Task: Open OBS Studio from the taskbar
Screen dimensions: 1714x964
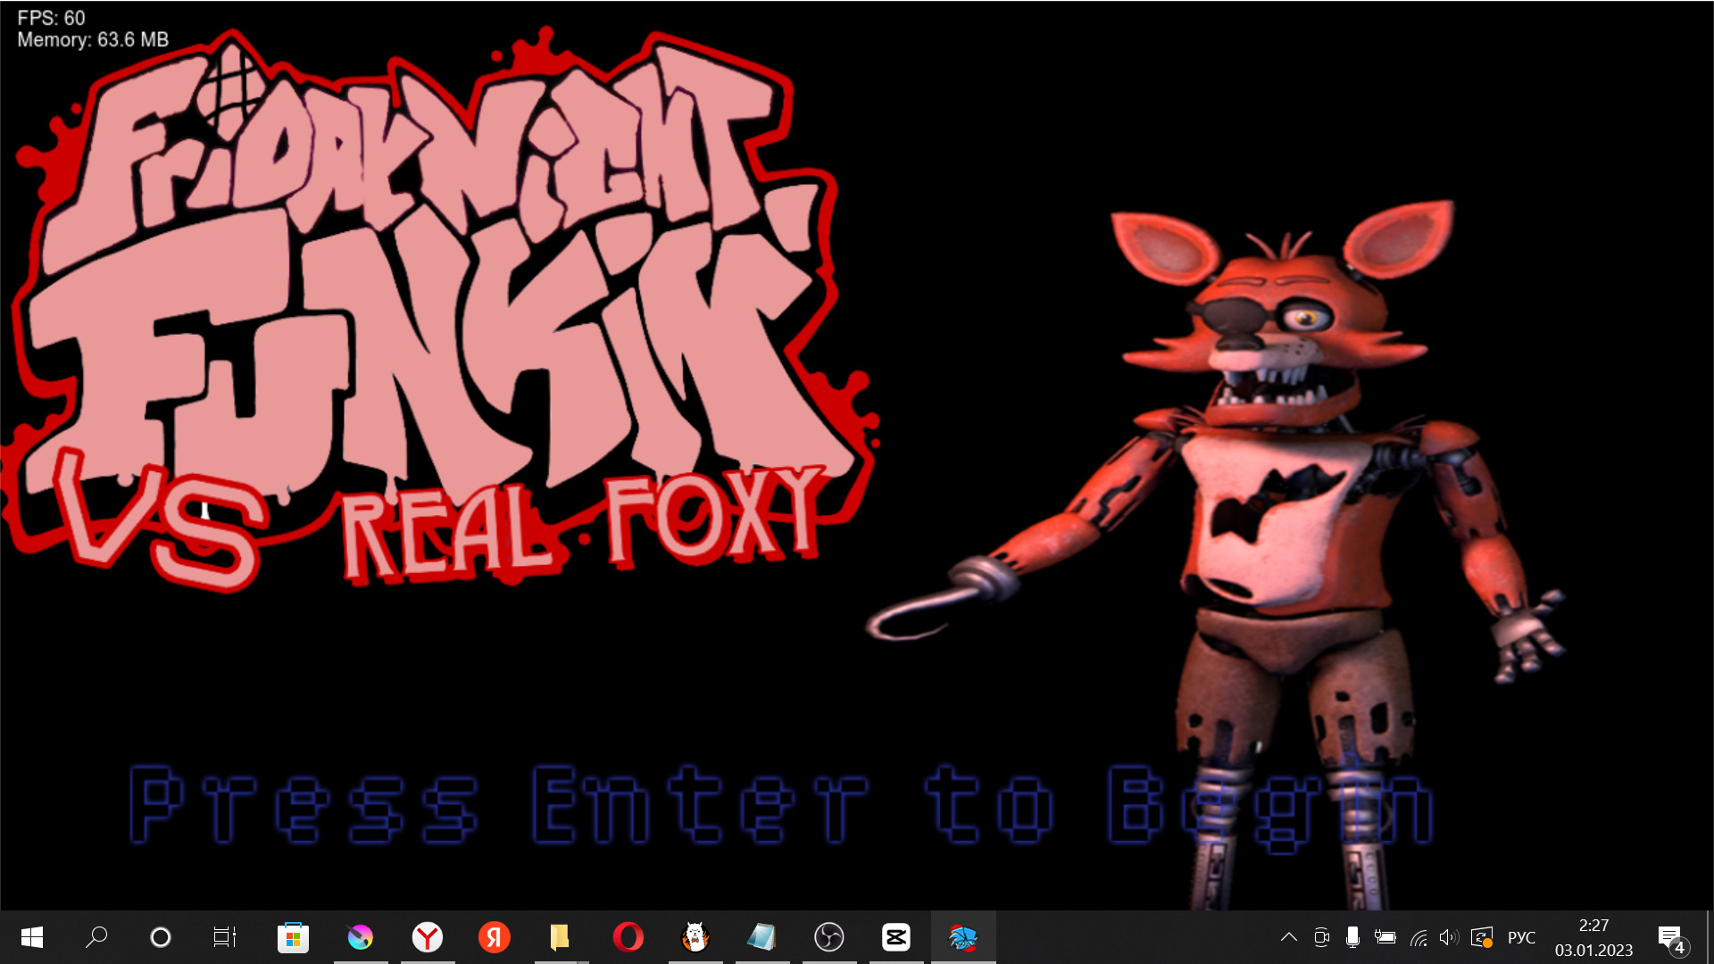Action: pos(830,937)
